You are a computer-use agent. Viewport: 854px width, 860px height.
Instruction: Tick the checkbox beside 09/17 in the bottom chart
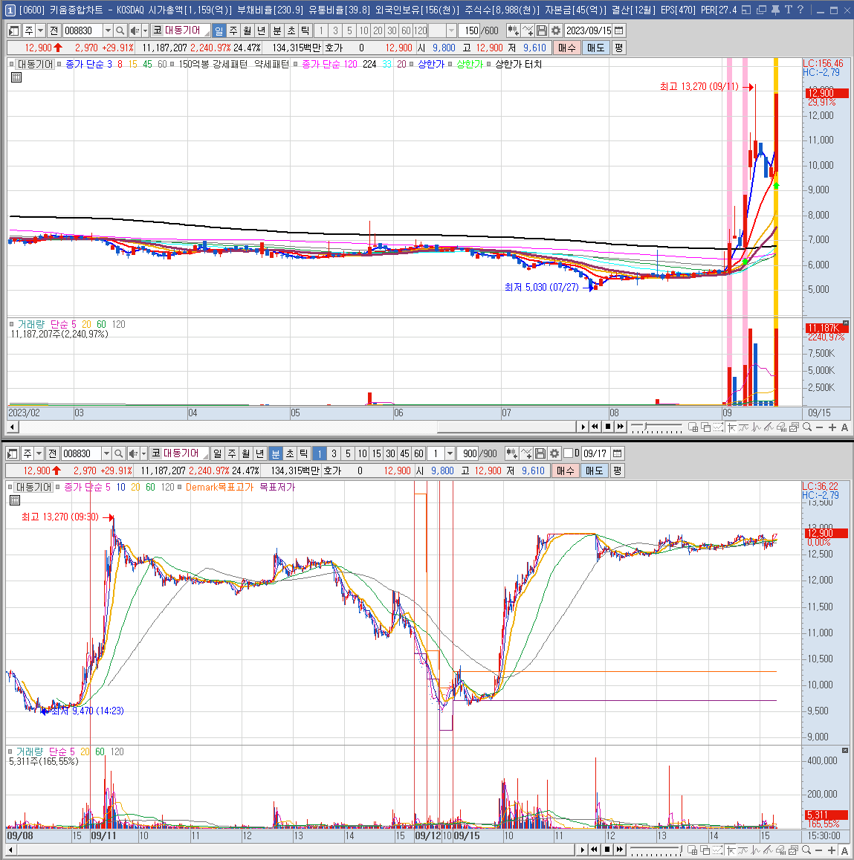point(569,453)
